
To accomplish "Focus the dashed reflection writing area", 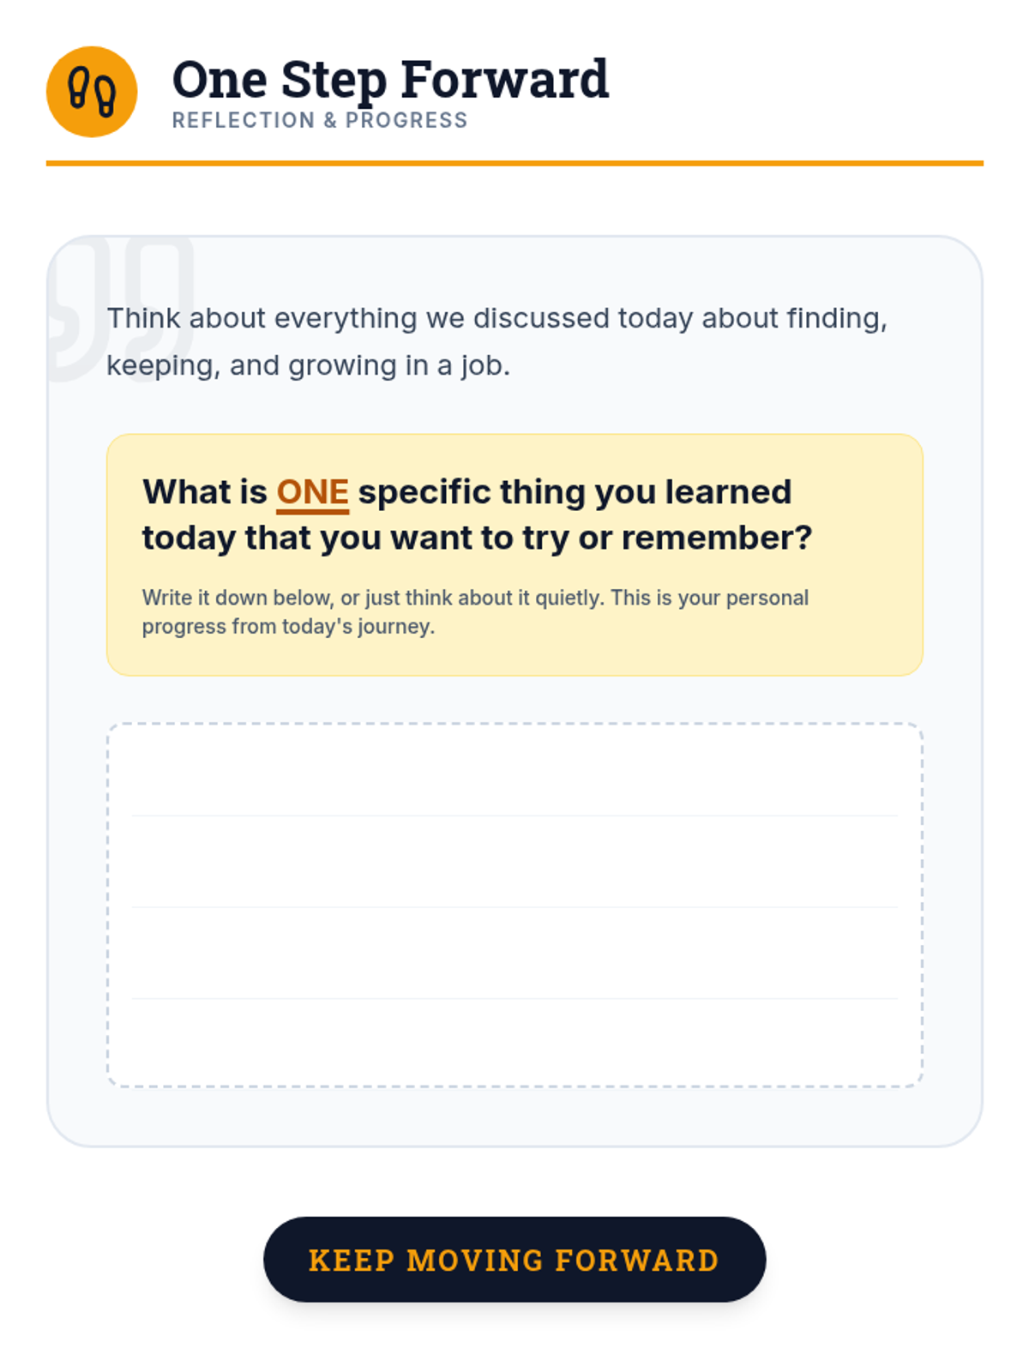I will tap(514, 905).
